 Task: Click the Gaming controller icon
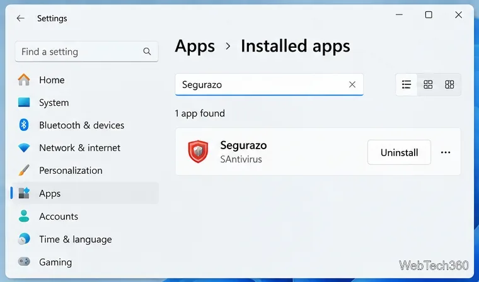tap(24, 262)
